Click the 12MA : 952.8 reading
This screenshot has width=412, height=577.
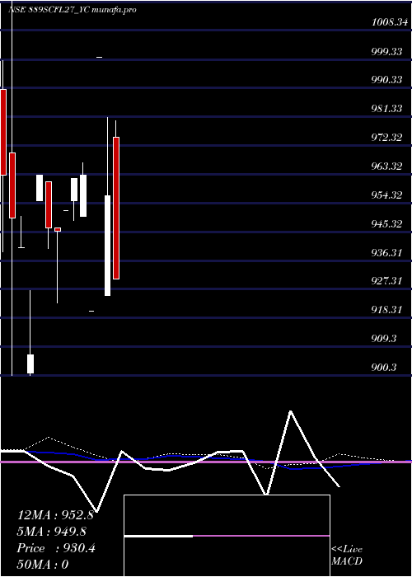(x=55, y=515)
